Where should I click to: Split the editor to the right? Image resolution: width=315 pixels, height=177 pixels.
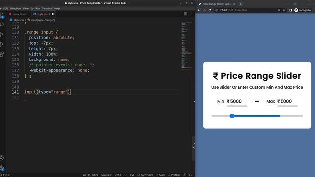pos(185,14)
